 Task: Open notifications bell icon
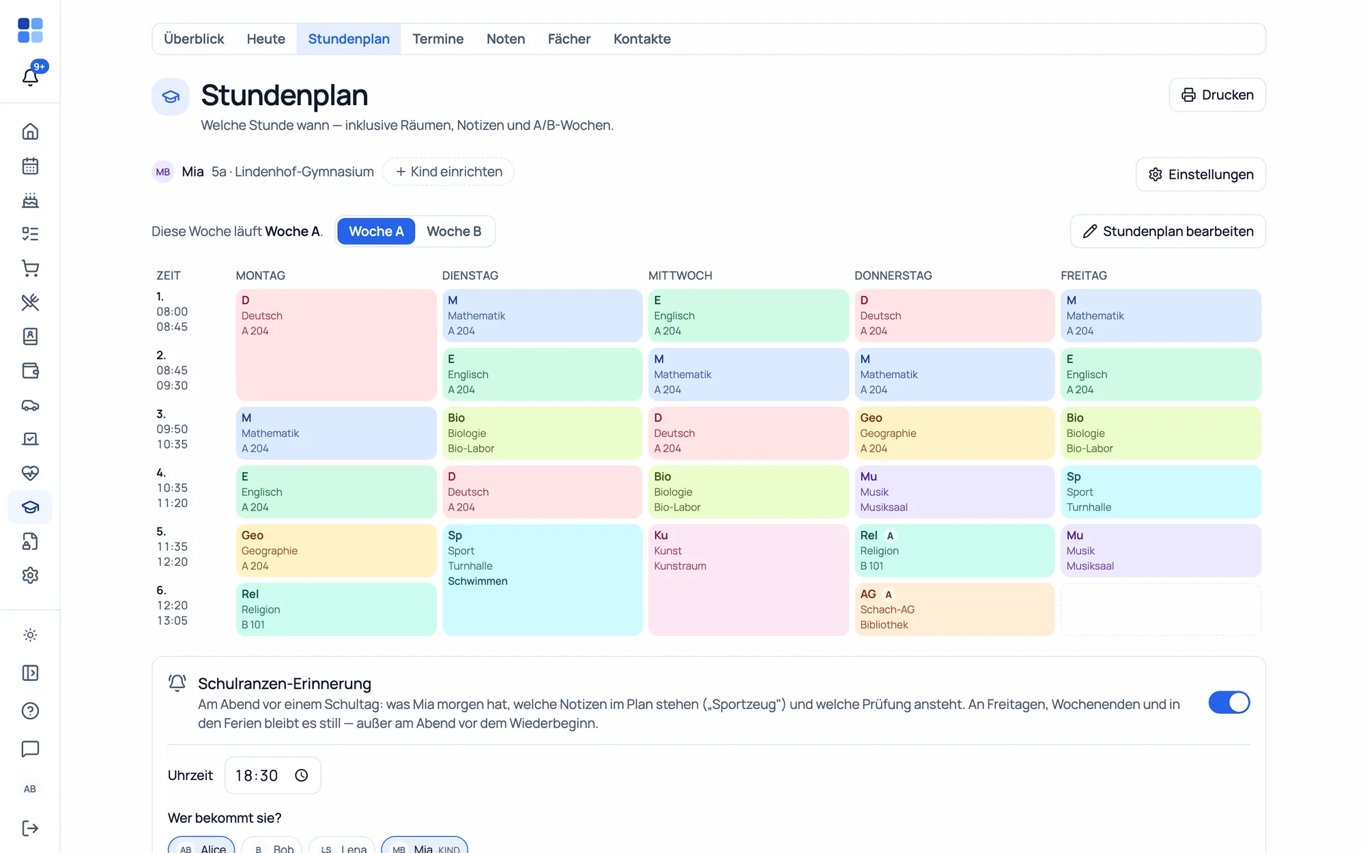click(x=30, y=76)
